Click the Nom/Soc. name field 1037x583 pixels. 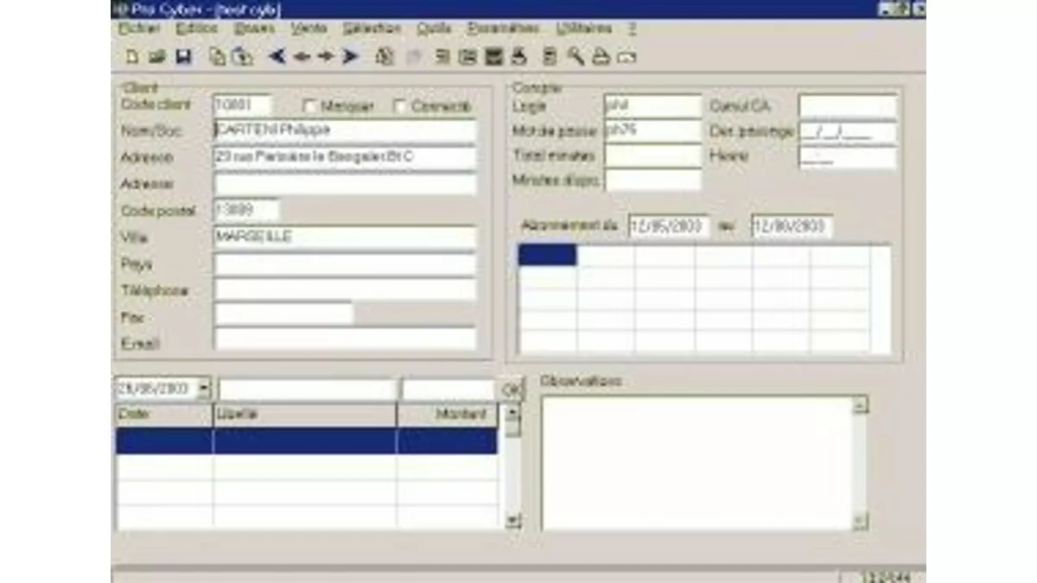[x=345, y=130]
